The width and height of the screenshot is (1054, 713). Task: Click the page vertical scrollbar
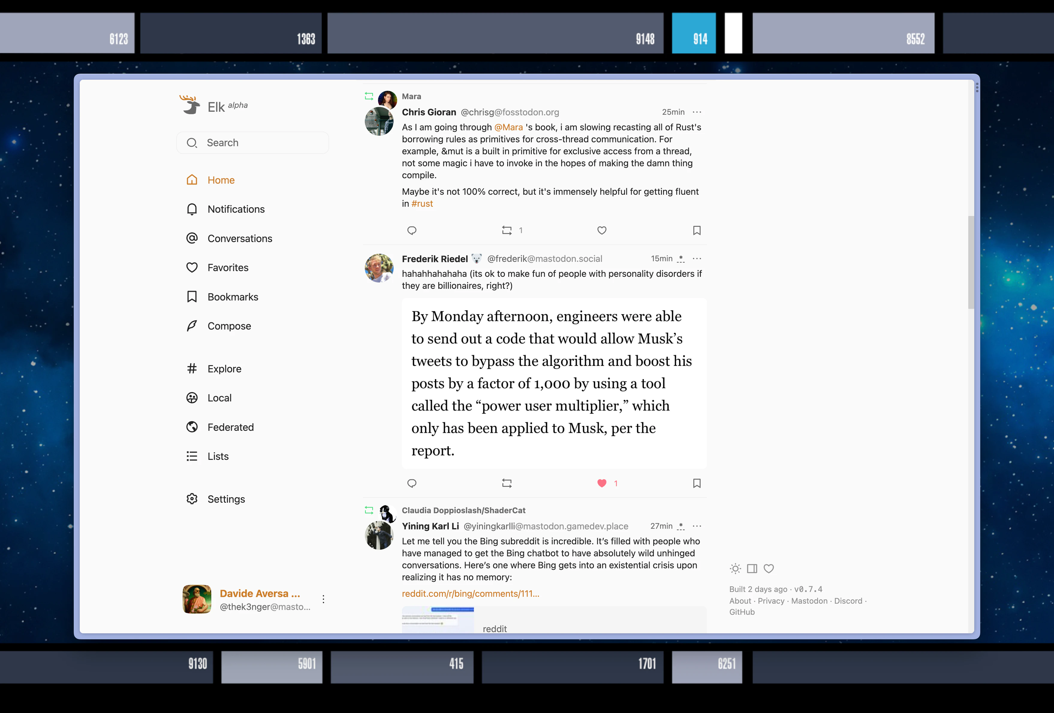pos(971,262)
